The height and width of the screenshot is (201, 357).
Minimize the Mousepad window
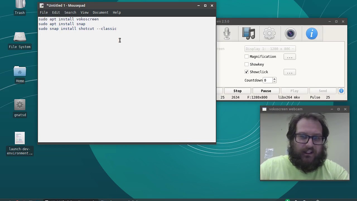(x=198, y=6)
